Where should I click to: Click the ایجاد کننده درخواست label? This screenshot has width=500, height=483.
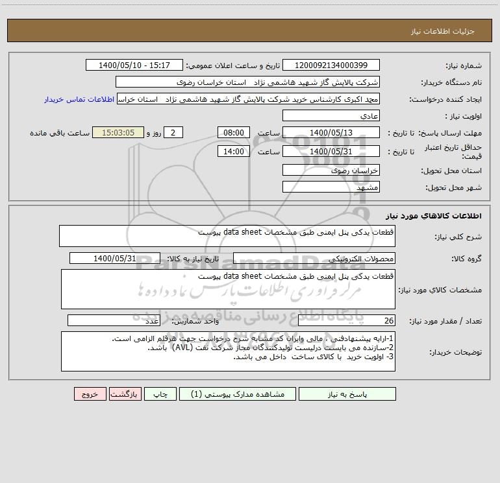446,99
